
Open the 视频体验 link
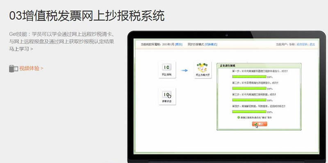pos(31,68)
